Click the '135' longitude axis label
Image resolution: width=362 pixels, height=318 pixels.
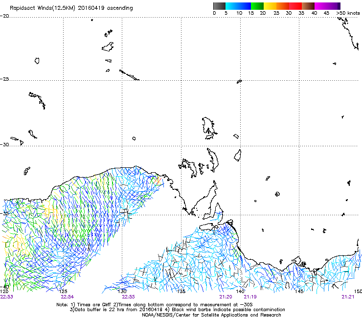(181, 292)
